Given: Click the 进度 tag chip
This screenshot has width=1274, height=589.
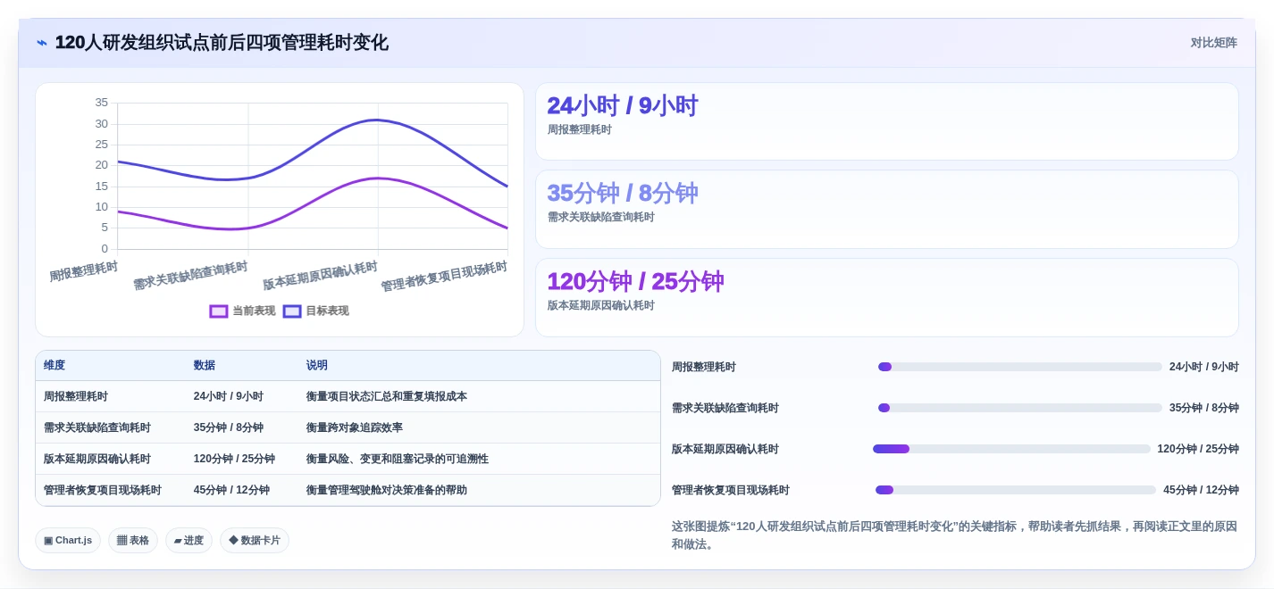Looking at the screenshot, I should point(189,540).
